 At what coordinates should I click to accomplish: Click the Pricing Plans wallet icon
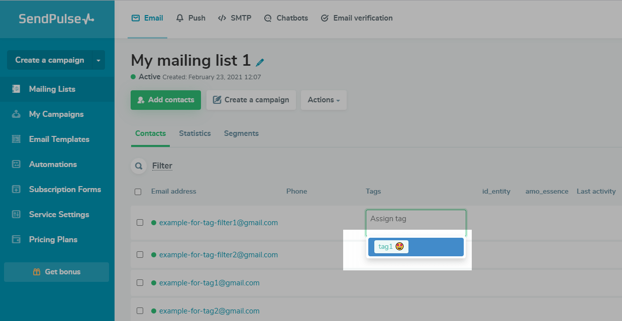coord(16,240)
